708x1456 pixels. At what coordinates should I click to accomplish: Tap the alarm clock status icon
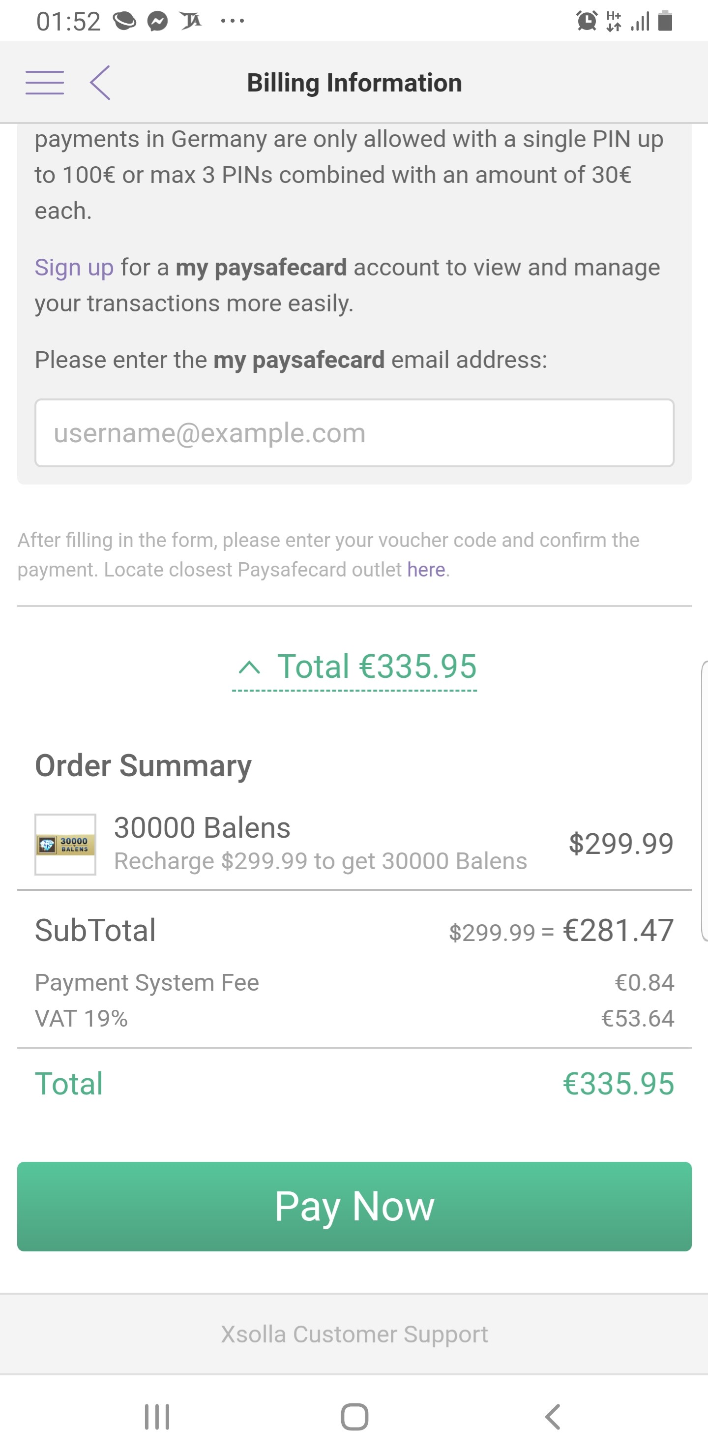coord(587,22)
